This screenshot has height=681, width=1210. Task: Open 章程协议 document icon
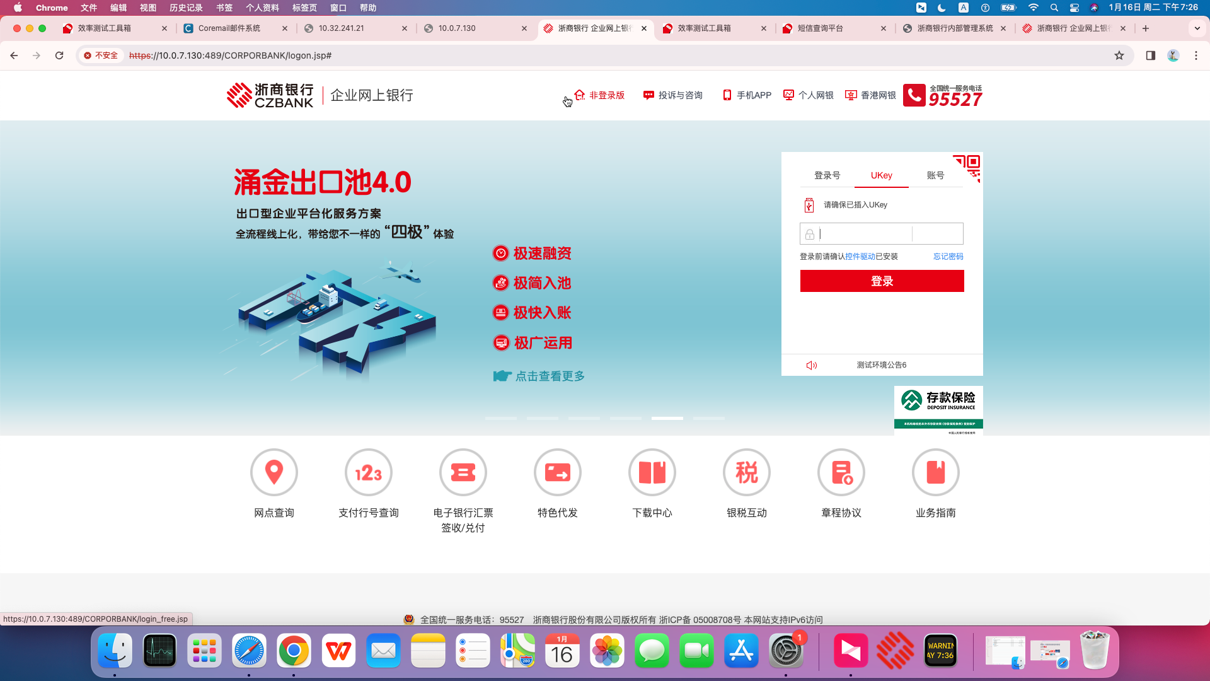[841, 472]
